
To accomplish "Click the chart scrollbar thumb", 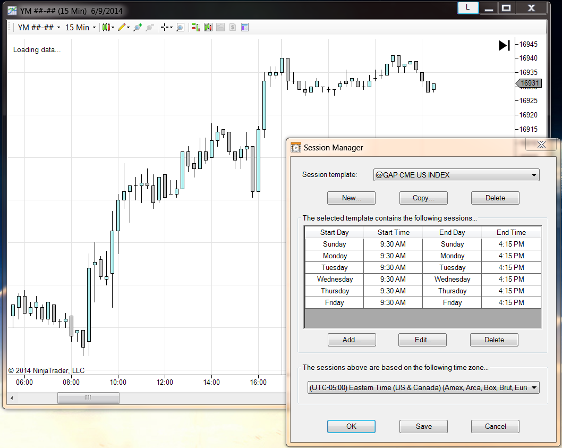I will click(88, 398).
